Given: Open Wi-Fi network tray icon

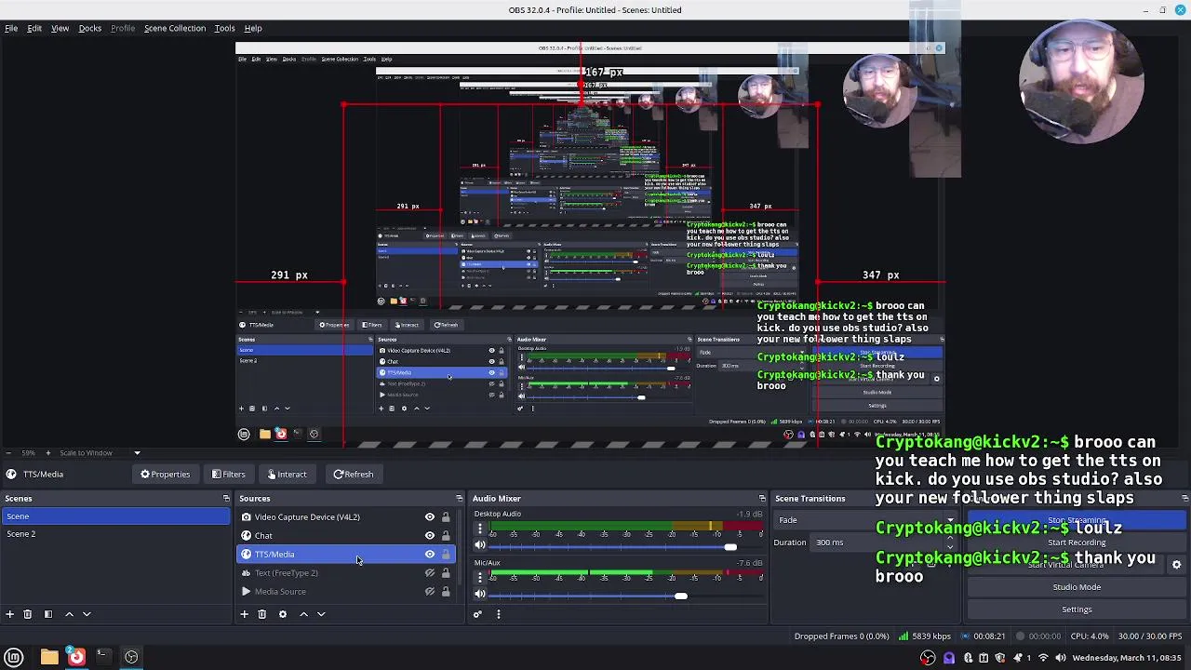Looking at the screenshot, I should point(1043,658).
